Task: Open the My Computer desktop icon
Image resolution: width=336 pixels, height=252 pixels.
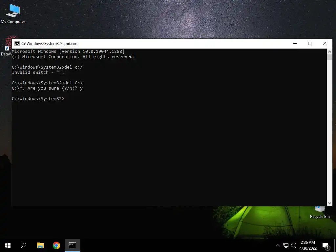Action: pyautogui.click(x=13, y=13)
